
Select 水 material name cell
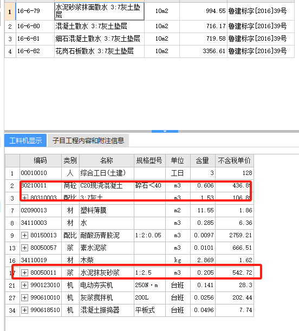(107, 223)
